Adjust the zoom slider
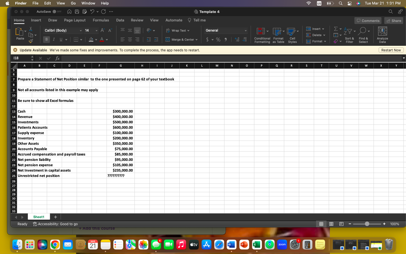This screenshot has height=254, width=406. pos(367,224)
